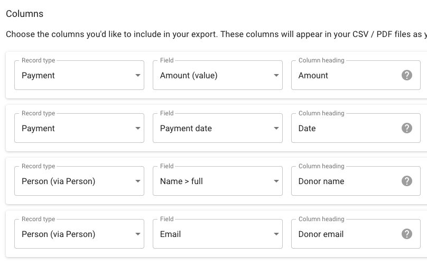Click dropdown arrow next to Name > full
Viewport: 427px width, 264px height.
pos(276,181)
